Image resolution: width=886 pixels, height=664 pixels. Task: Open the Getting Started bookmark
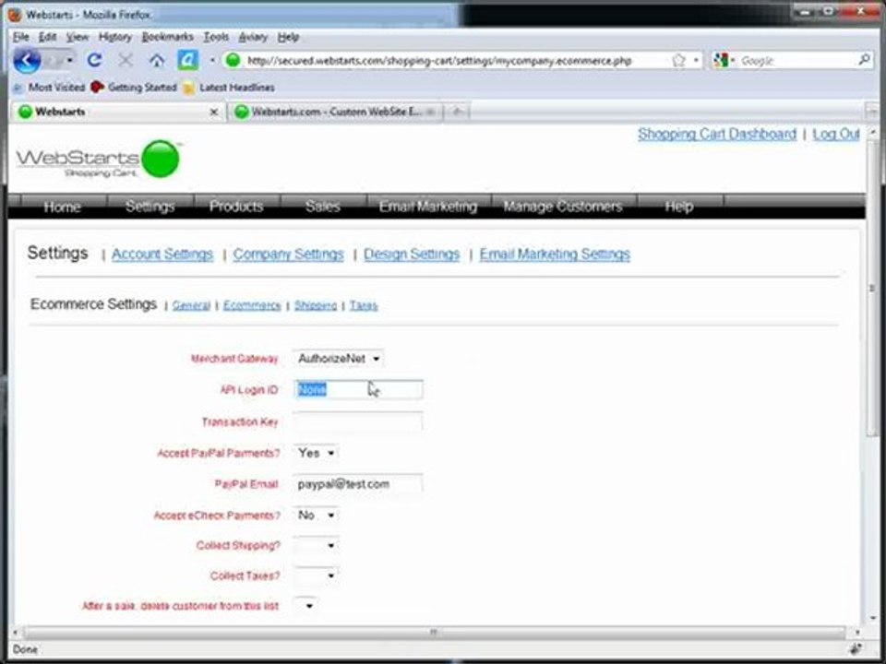click(x=134, y=88)
